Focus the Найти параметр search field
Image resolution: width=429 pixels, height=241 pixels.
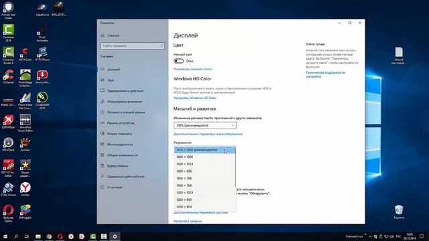(x=133, y=46)
